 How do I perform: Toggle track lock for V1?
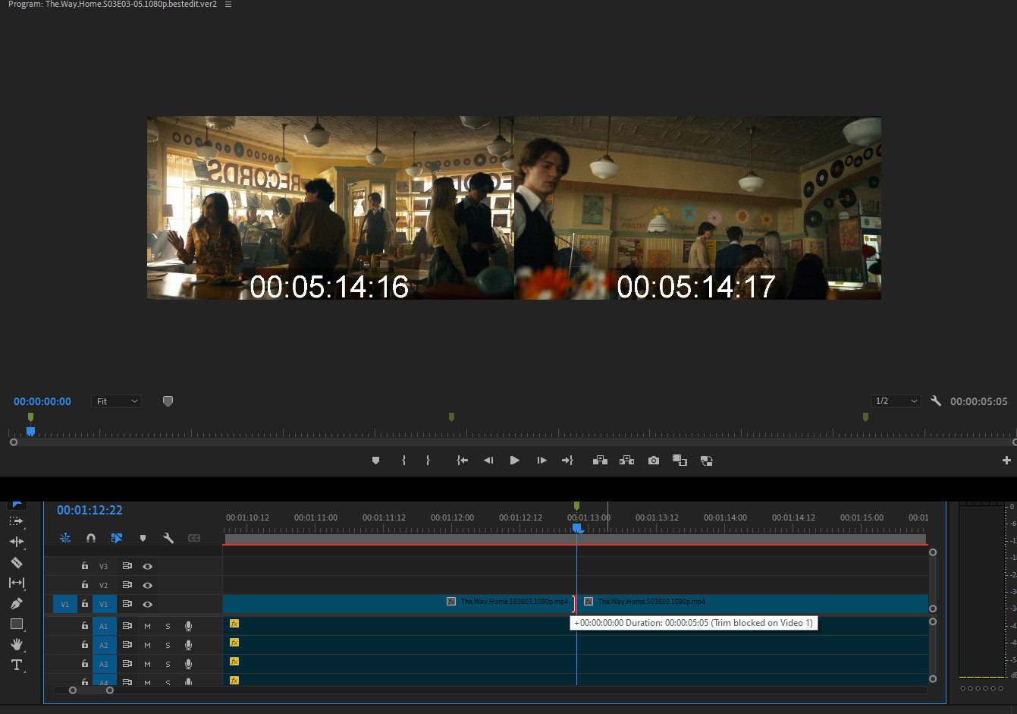click(x=85, y=604)
